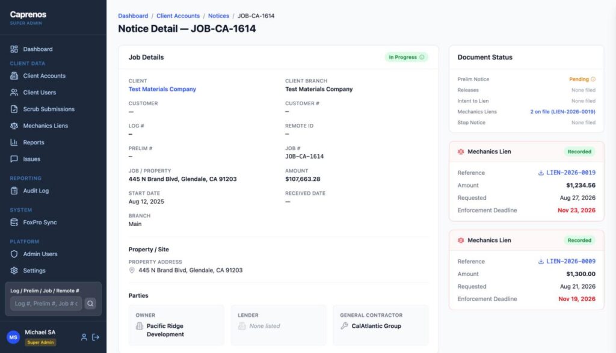Click the Super Admin badge under Michael SA
The width and height of the screenshot is (616, 353).
(40, 342)
